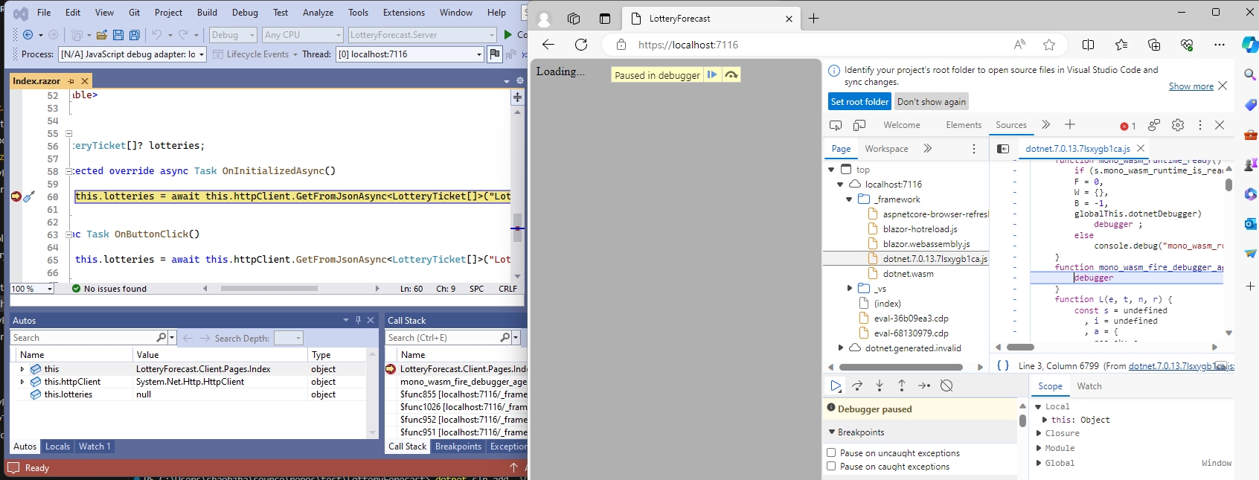The width and height of the screenshot is (1259, 480).
Task: Open DevTools settings gear
Action: point(1178,125)
